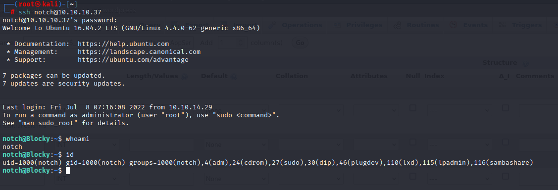Click the faded Go button
The width and height of the screenshot is (558, 190).
click(300, 43)
